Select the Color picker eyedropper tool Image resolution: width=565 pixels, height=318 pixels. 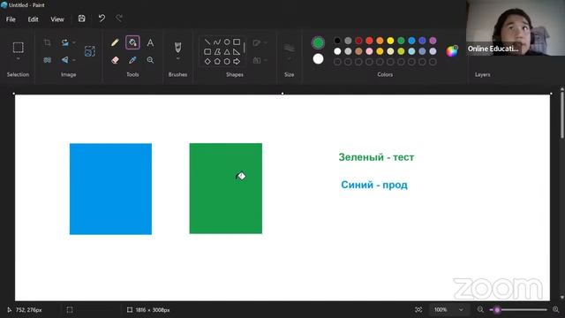click(x=132, y=60)
